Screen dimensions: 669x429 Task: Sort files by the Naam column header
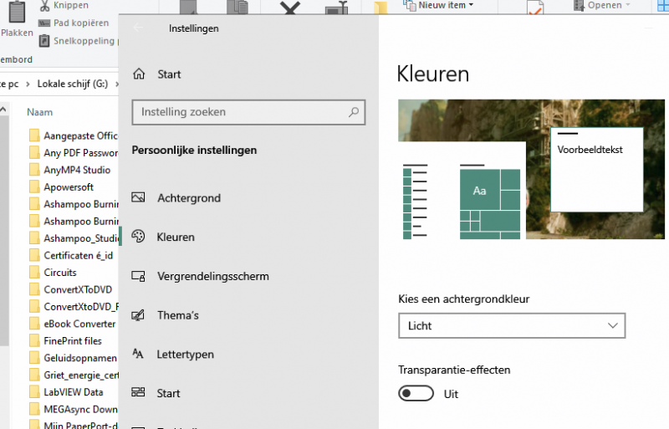pyautogui.click(x=39, y=112)
